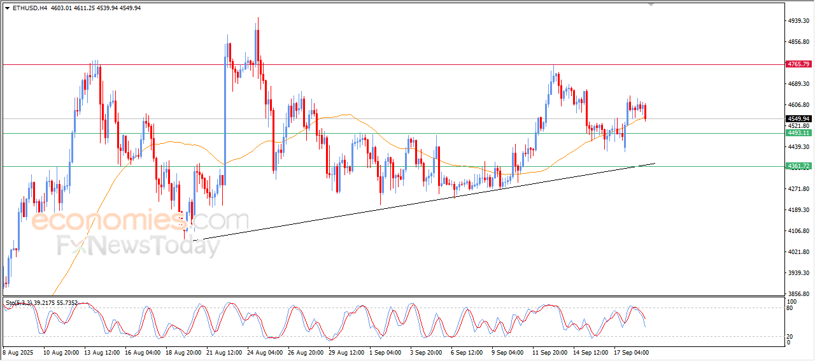Click the 4189.30 price axis value
Screen dimensions: 815x361
point(798,210)
